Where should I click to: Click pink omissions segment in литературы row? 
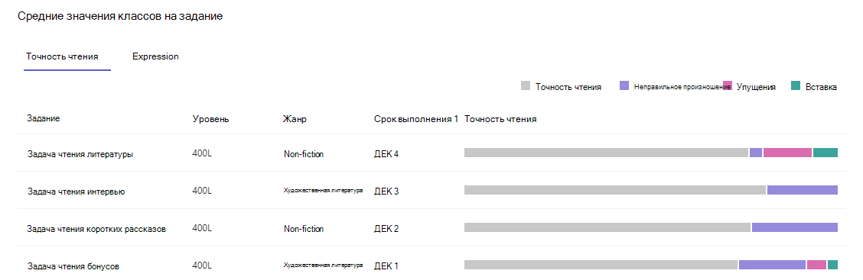[787, 153]
